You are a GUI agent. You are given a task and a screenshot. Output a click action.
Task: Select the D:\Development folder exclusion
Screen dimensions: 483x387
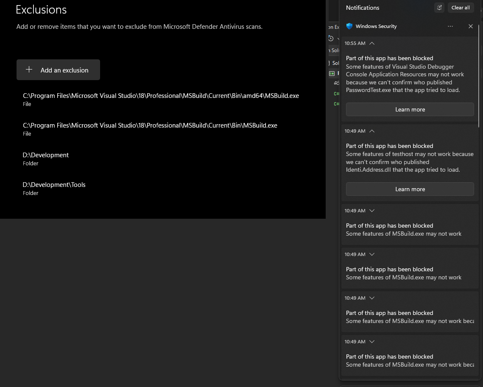(x=46, y=159)
